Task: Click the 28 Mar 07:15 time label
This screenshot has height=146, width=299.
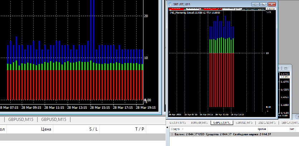Action: coord(9,108)
